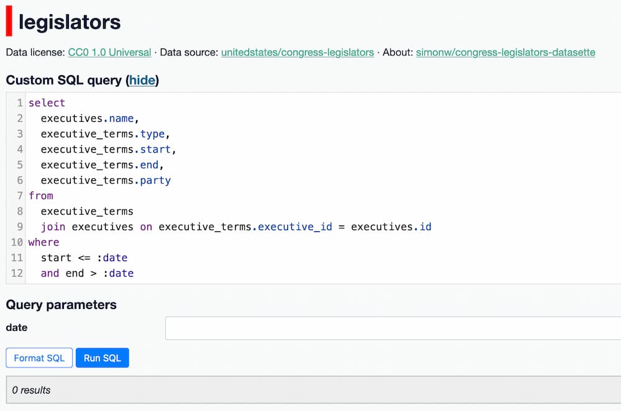Click the select keyword on line 1

(47, 103)
